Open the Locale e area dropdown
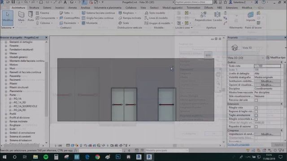This screenshot has width=287, height=161. point(184,28)
